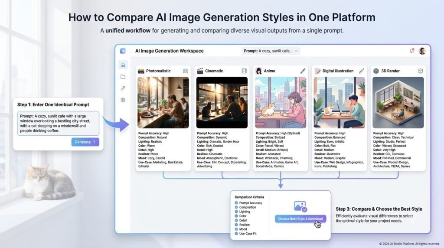Click the anime girl avatar icon
Screen dimensions: 444x248
pos(258,71)
